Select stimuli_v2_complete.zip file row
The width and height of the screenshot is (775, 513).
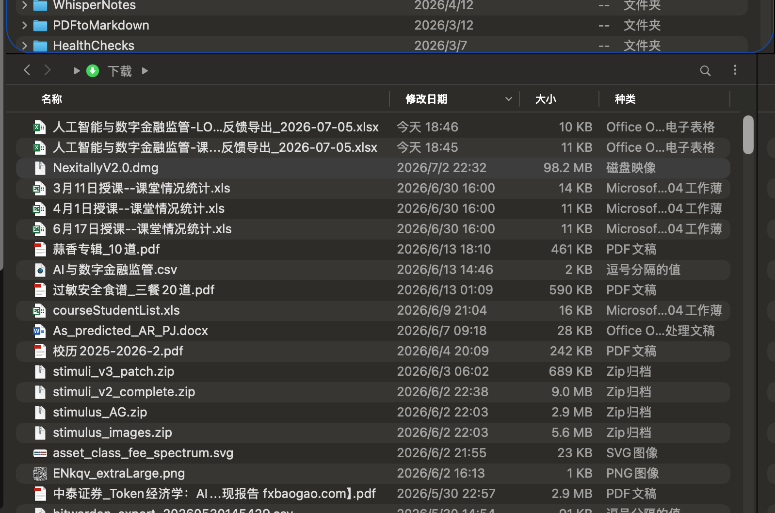(x=373, y=392)
